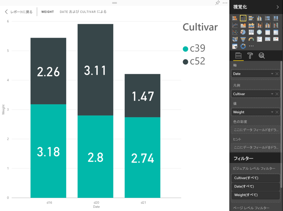Remove the Cultivar field from legend
Viewport: 283px width, 211px height.
[277, 94]
